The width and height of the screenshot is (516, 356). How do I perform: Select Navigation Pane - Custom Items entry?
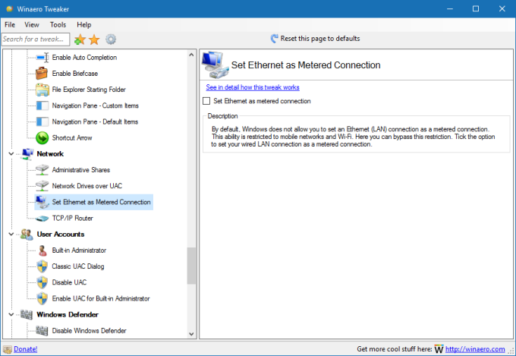[x=95, y=106]
